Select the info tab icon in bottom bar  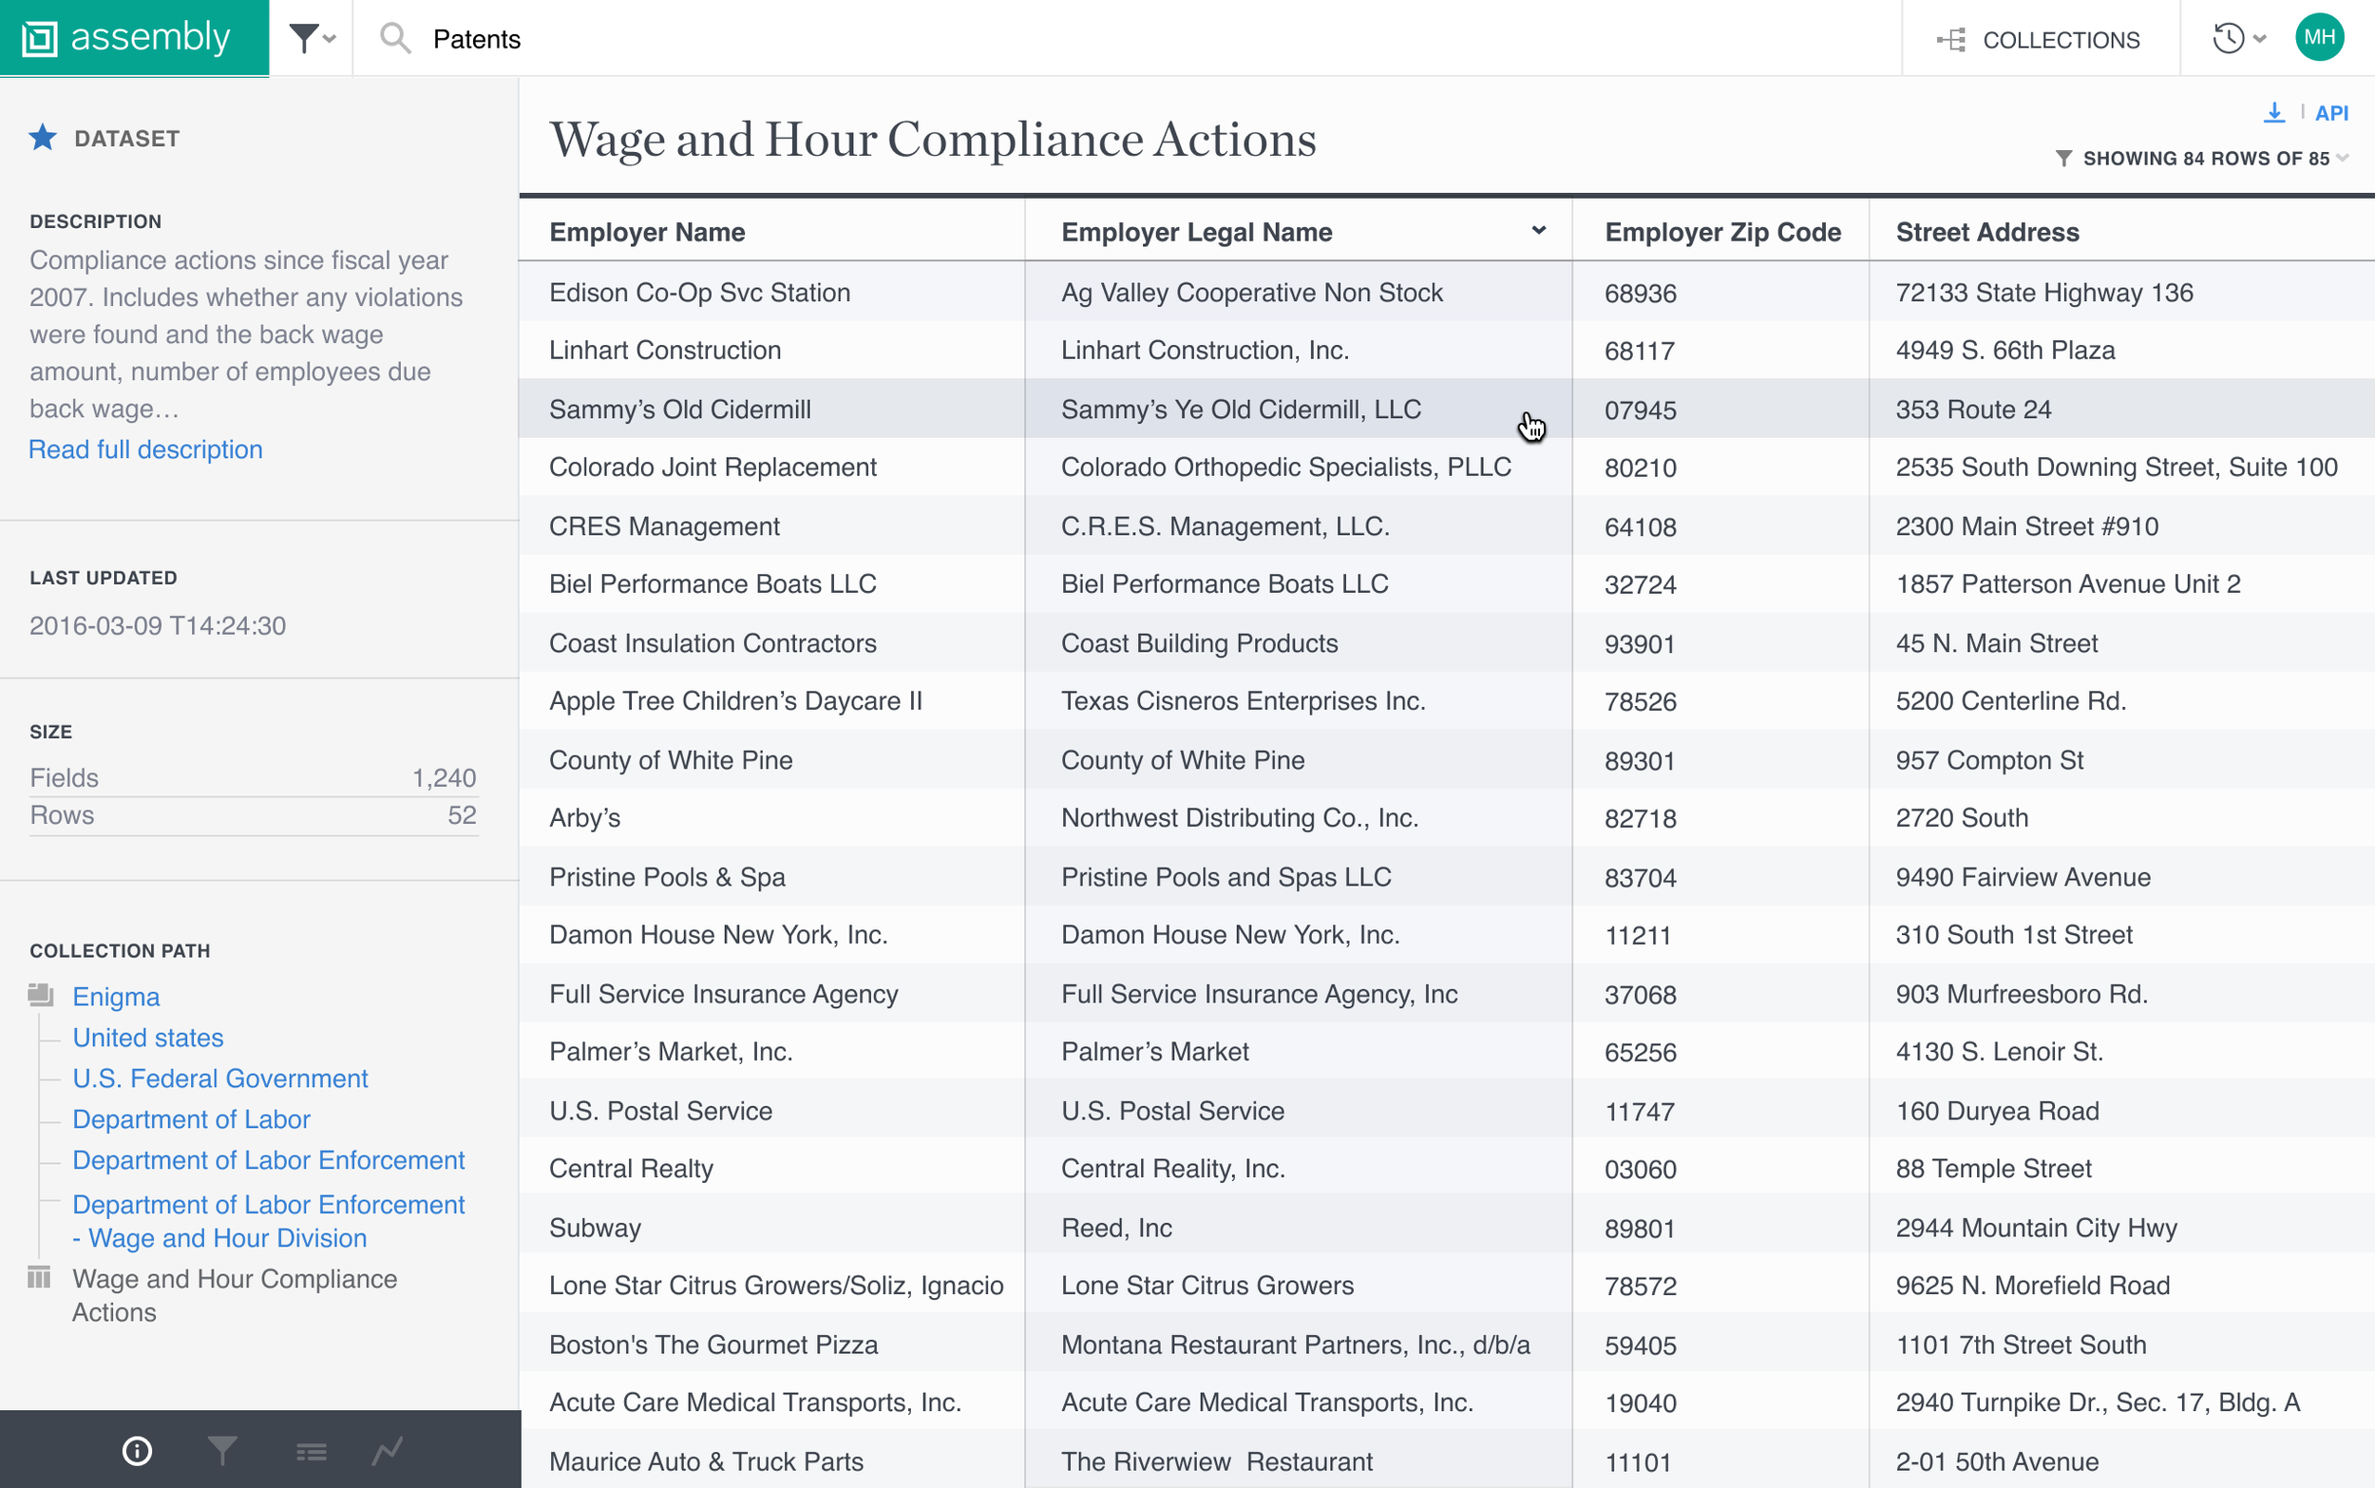pos(137,1451)
